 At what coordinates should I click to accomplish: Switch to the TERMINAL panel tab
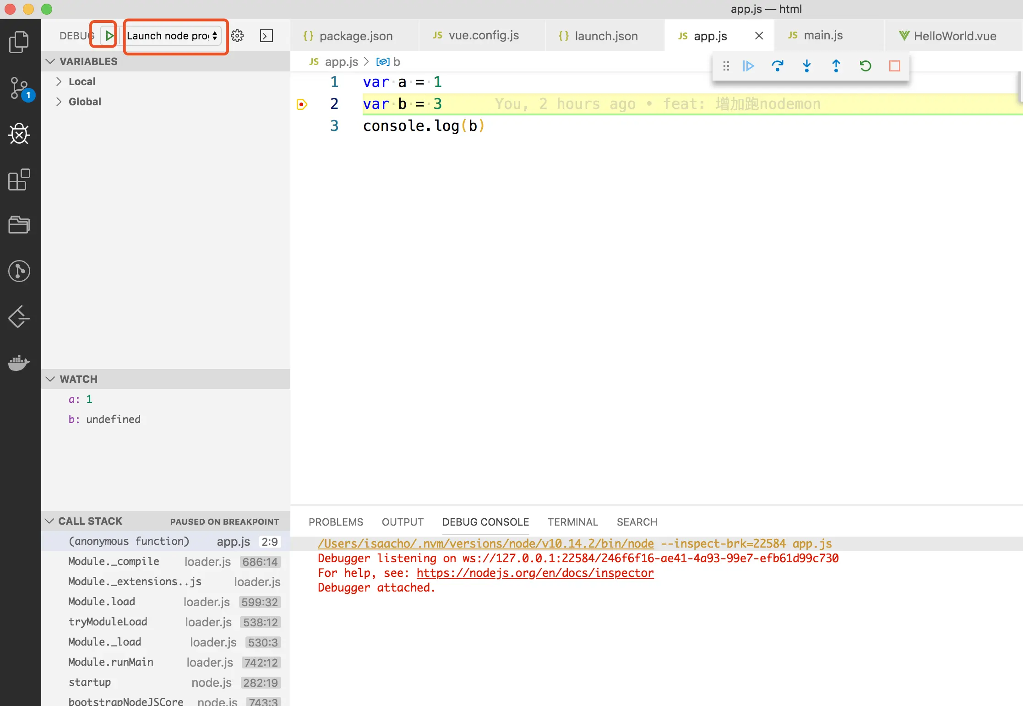click(x=572, y=522)
